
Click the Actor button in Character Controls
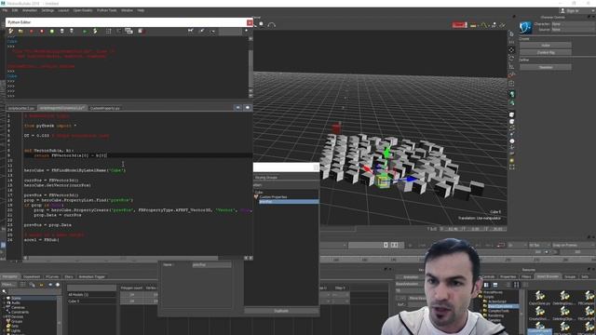(x=546, y=46)
